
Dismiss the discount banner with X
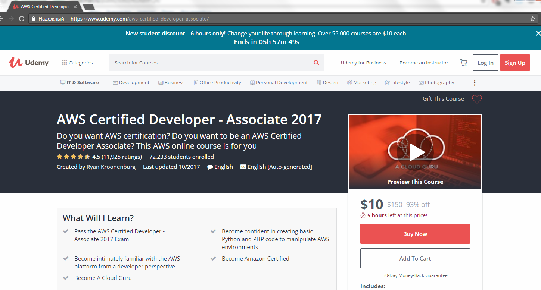[x=538, y=33]
